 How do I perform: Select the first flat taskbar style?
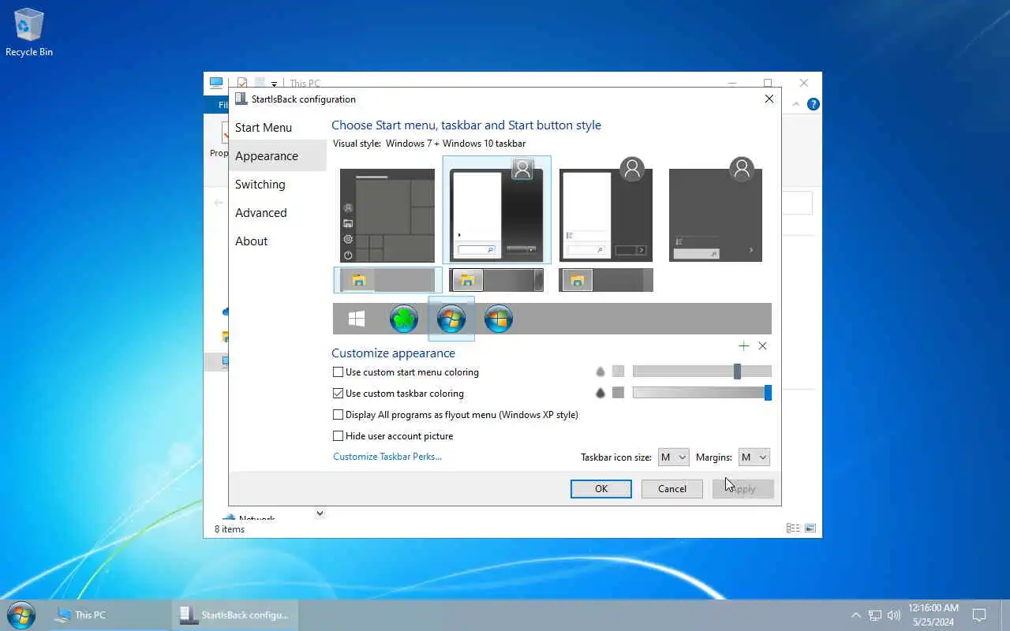point(387,280)
